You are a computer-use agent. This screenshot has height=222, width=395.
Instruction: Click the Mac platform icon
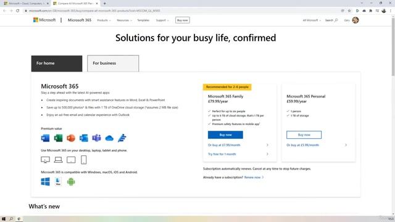click(x=58, y=181)
